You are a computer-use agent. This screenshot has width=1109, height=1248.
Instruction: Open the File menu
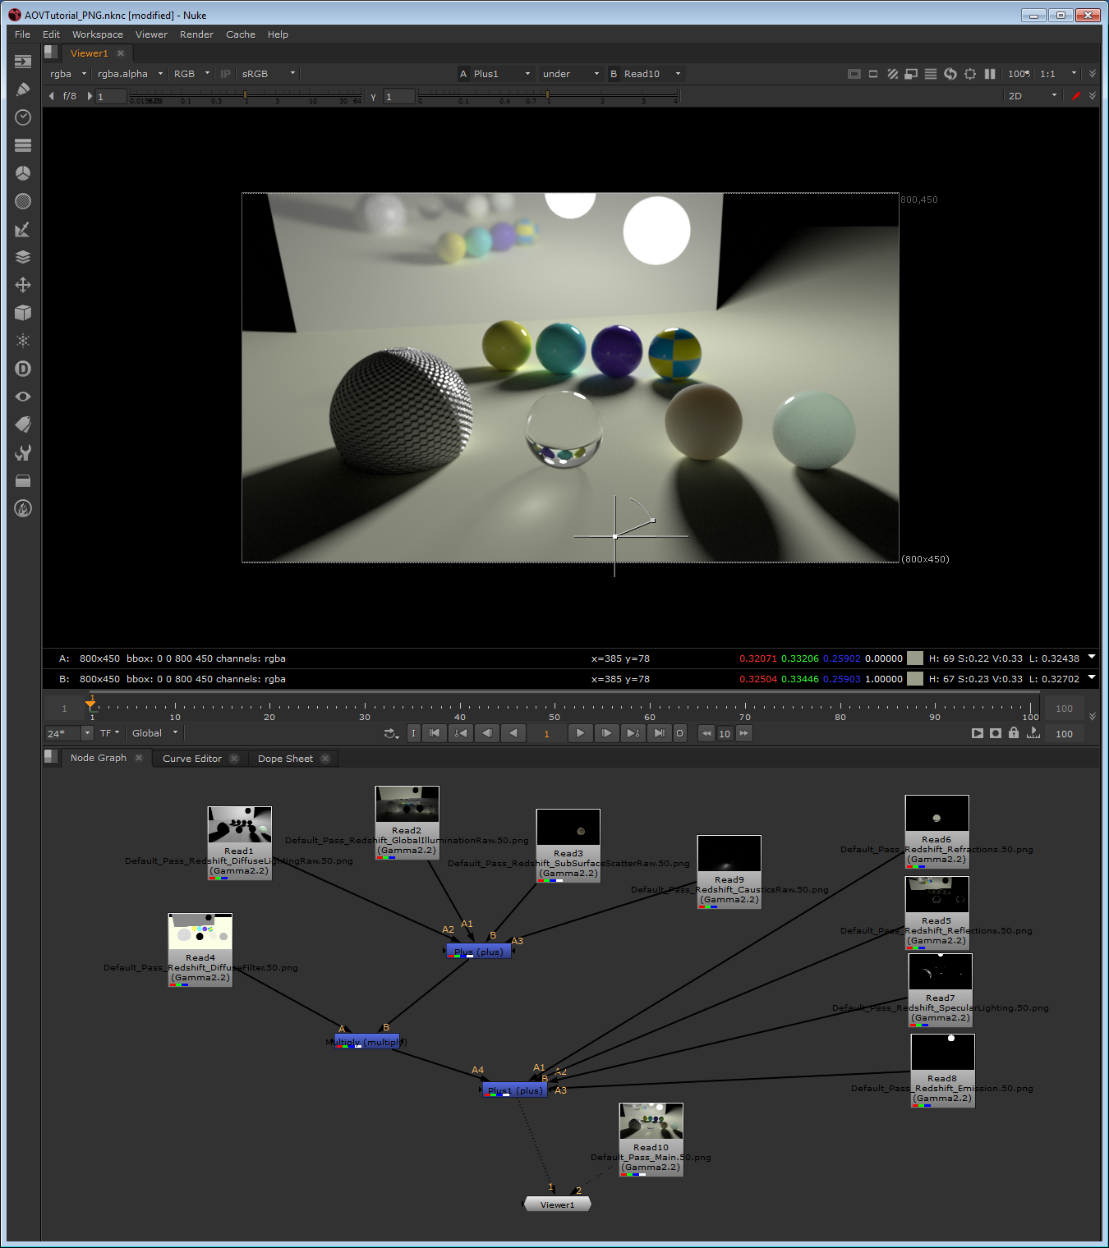22,34
